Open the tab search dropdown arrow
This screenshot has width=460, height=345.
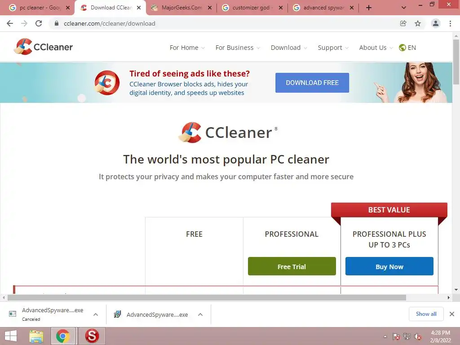[x=404, y=8]
